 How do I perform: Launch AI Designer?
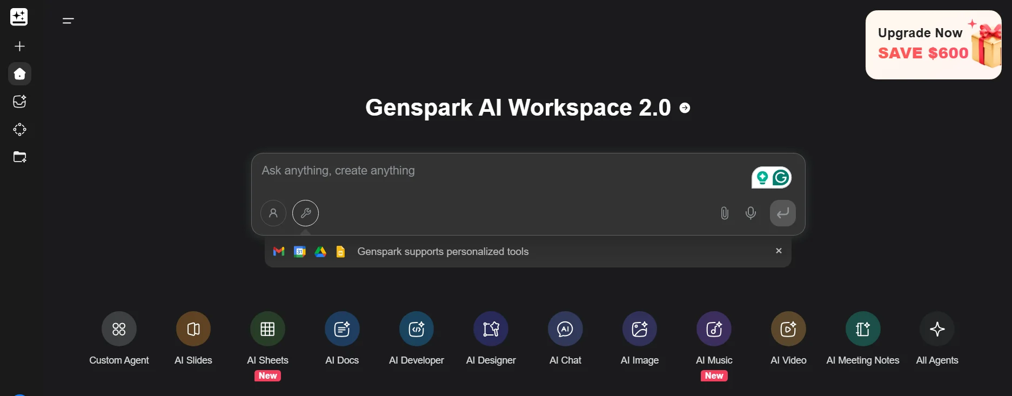[491, 339]
